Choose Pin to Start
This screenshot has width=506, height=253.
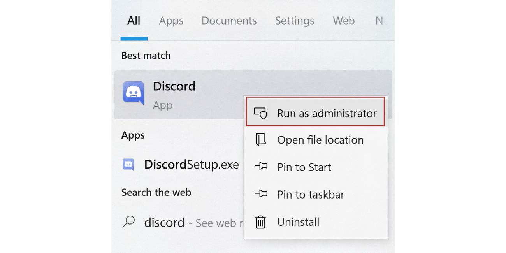point(304,167)
